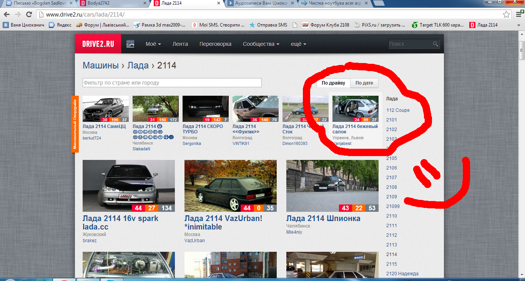The image size is (525, 281).
Task: Open the 'Лада 2114' bookmark bar item
Action: coord(483,25)
